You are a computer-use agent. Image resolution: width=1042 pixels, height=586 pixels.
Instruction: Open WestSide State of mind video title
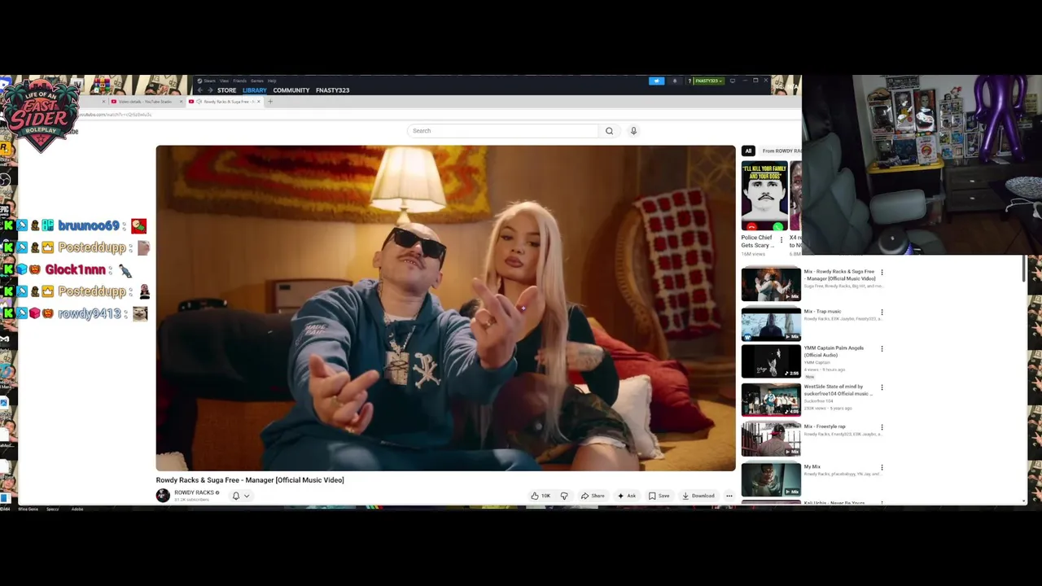(838, 390)
